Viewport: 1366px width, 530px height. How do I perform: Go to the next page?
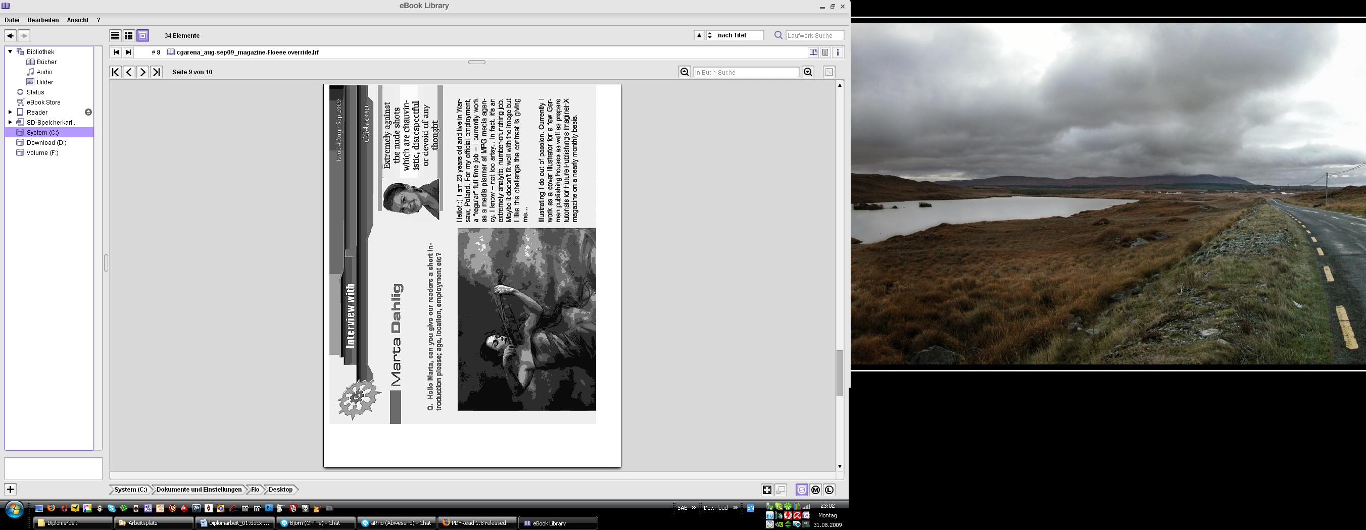142,72
